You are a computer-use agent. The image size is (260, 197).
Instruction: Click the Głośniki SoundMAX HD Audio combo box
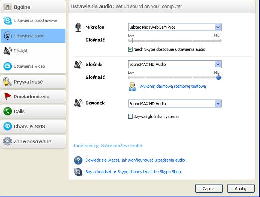point(175,64)
